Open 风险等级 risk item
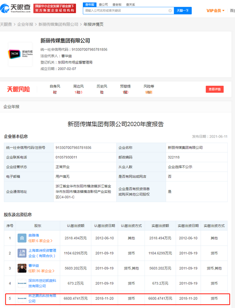 149,89
